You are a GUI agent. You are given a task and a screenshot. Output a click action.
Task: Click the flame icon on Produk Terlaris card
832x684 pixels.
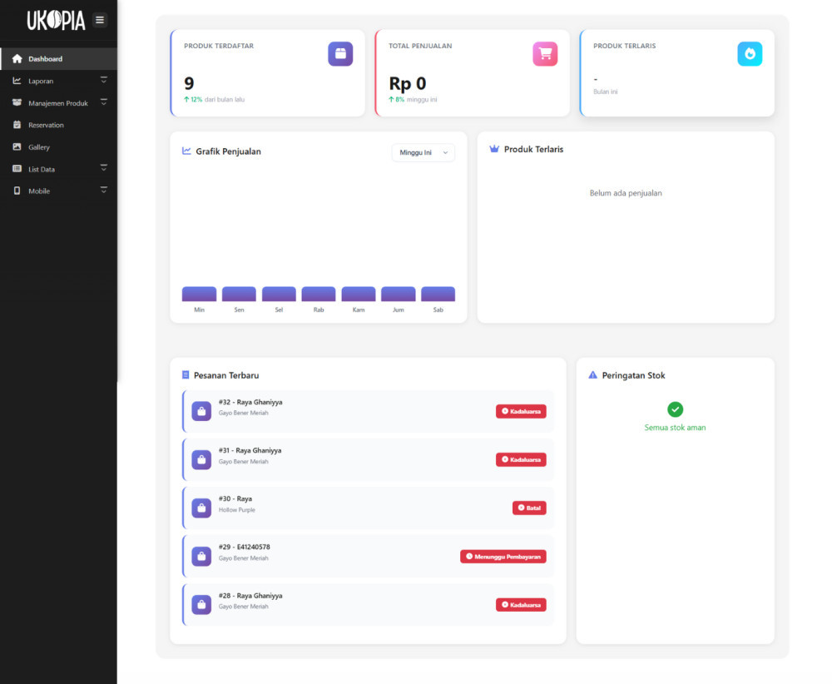(x=750, y=54)
